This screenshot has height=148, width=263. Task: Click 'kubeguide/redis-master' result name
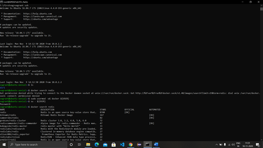point(13,126)
